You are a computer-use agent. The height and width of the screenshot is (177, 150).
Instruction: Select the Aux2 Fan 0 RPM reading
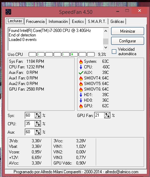coord(23,84)
